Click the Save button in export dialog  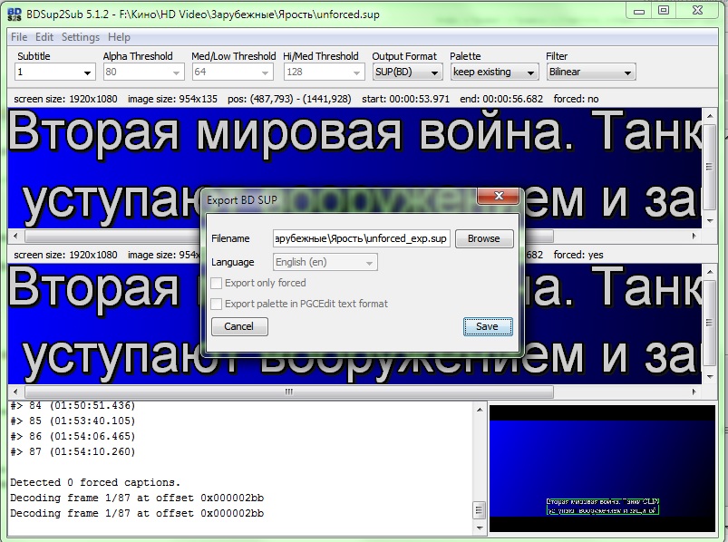click(488, 326)
